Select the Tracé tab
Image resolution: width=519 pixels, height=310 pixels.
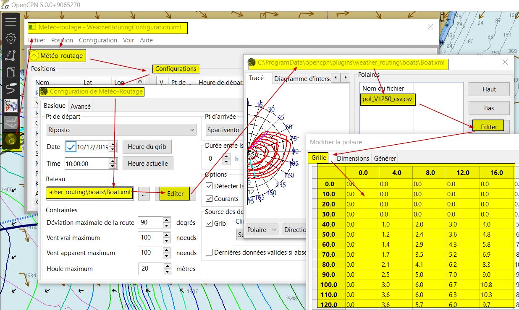(257, 78)
